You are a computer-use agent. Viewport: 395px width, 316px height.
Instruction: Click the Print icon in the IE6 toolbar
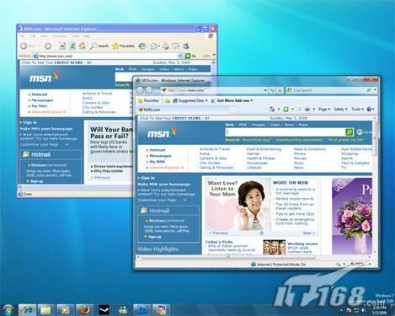[x=166, y=46]
